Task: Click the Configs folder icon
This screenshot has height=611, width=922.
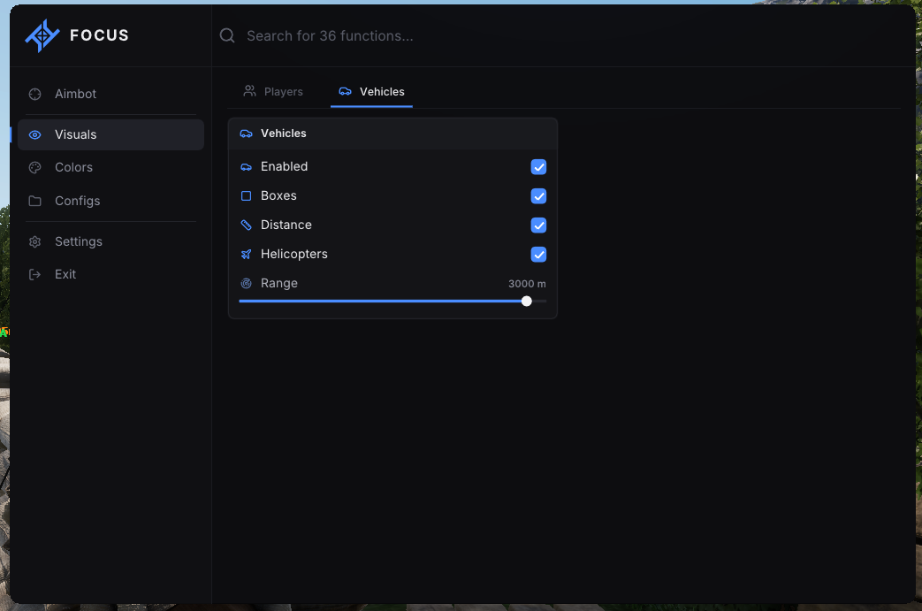Action: [34, 201]
